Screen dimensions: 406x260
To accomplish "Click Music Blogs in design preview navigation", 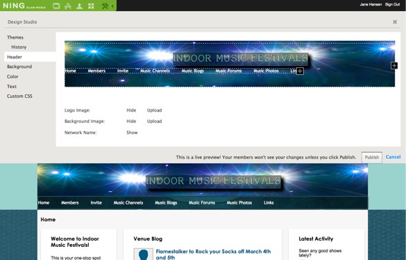I will [x=192, y=71].
